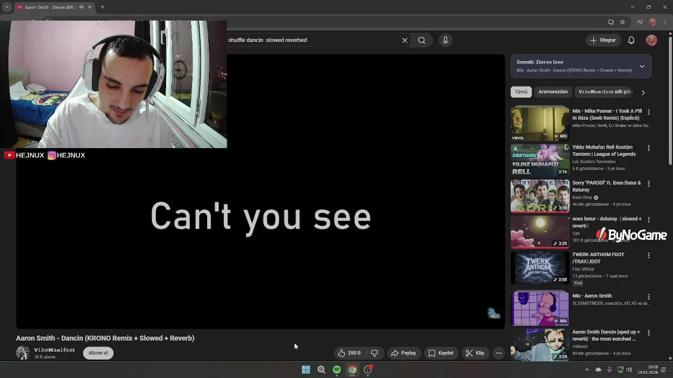Open options for Mike Posner mix
673x378 pixels.
click(649, 112)
